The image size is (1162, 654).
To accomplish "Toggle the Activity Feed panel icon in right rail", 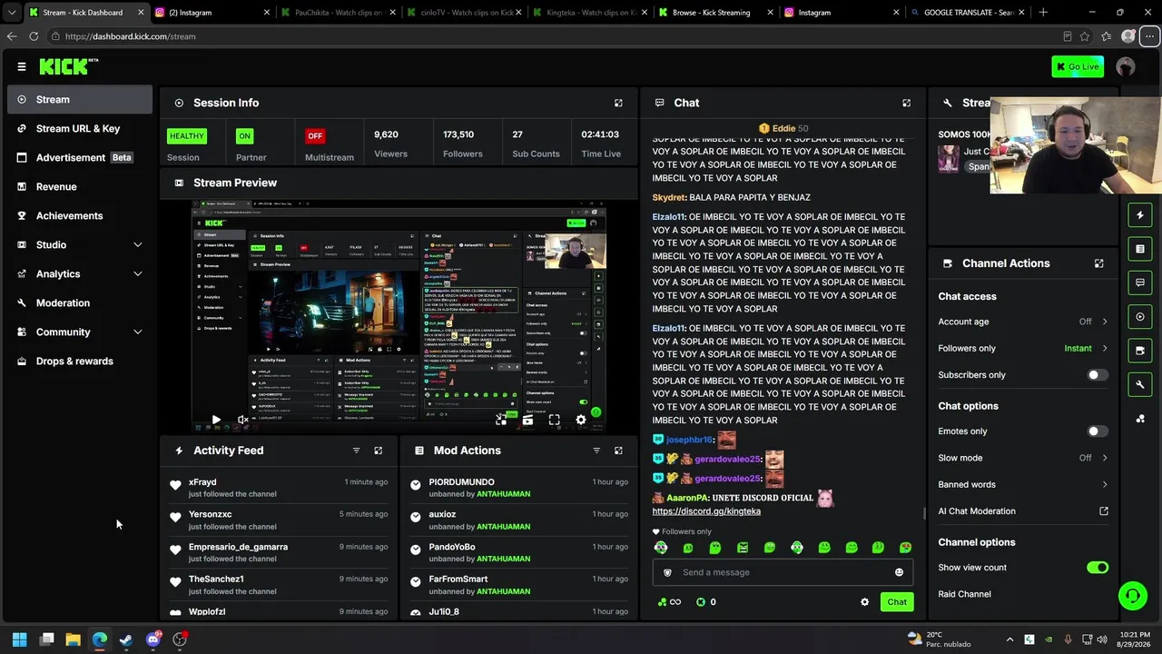I will coord(1140,215).
